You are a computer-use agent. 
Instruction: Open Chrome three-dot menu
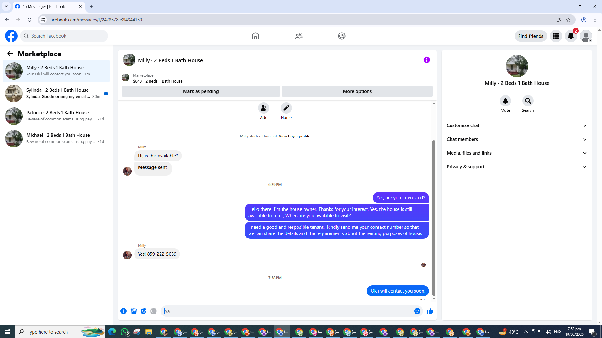595,20
